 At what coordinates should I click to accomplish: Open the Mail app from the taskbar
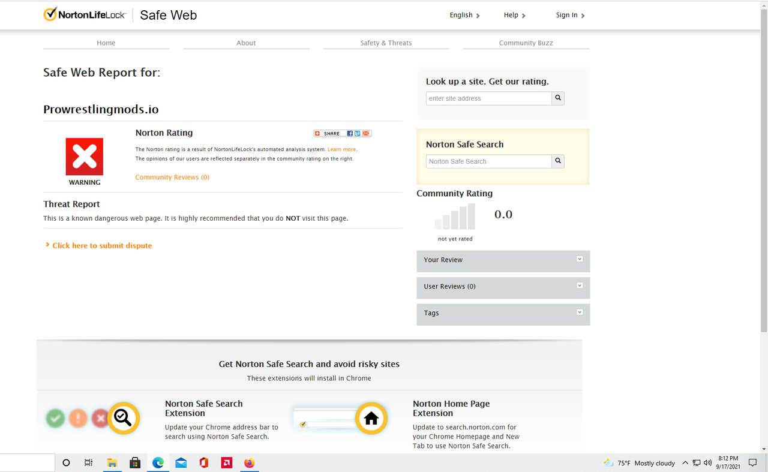point(181,462)
